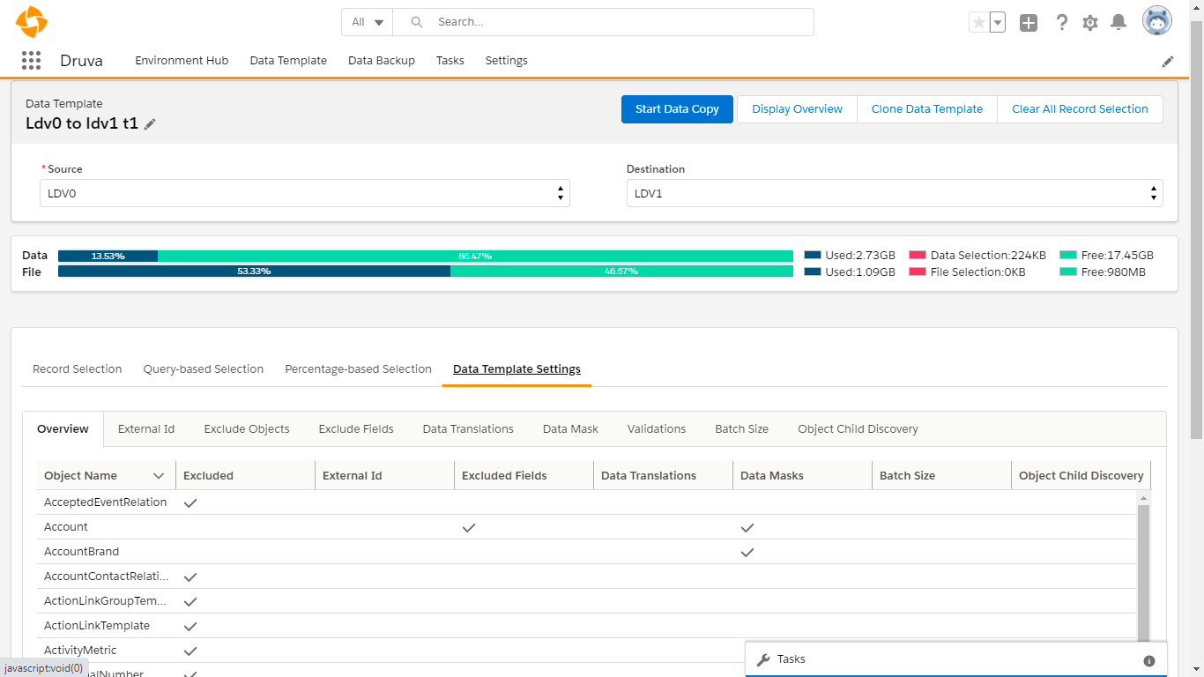The width and height of the screenshot is (1204, 677).
Task: Open the Object Child Discovery sub-tab
Action: click(x=858, y=429)
